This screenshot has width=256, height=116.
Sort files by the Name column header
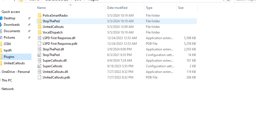pos(42,8)
